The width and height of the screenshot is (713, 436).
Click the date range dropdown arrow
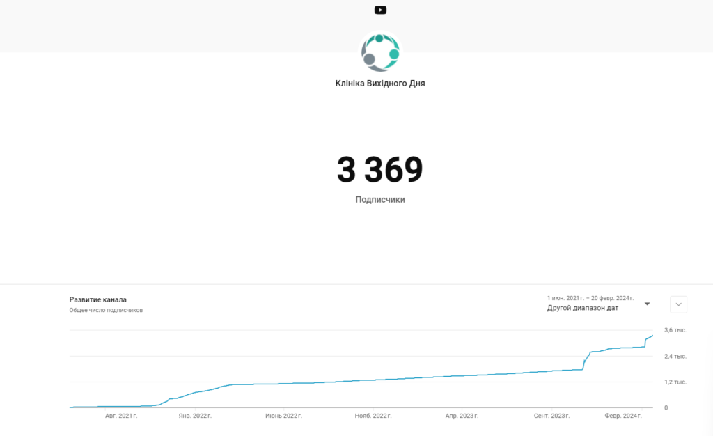[x=647, y=304]
